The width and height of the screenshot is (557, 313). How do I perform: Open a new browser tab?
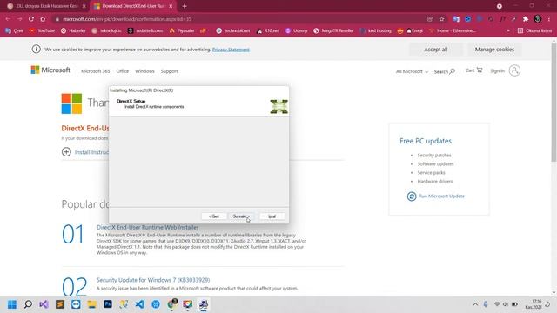click(185, 6)
